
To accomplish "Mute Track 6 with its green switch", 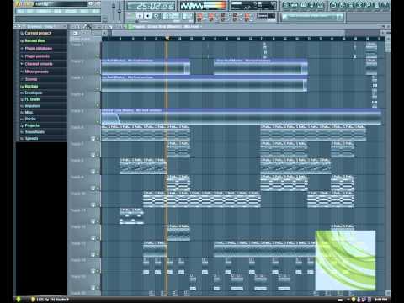I will [x=98, y=138].
